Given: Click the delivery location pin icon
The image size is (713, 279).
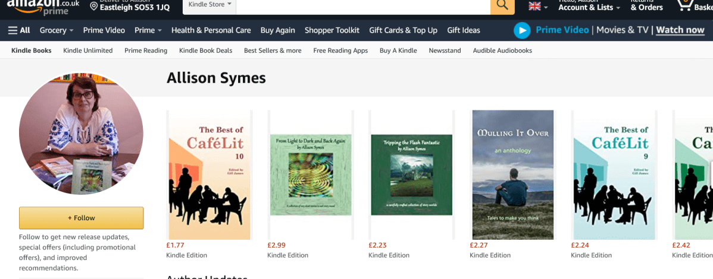Looking at the screenshot, I should tap(94, 7).
